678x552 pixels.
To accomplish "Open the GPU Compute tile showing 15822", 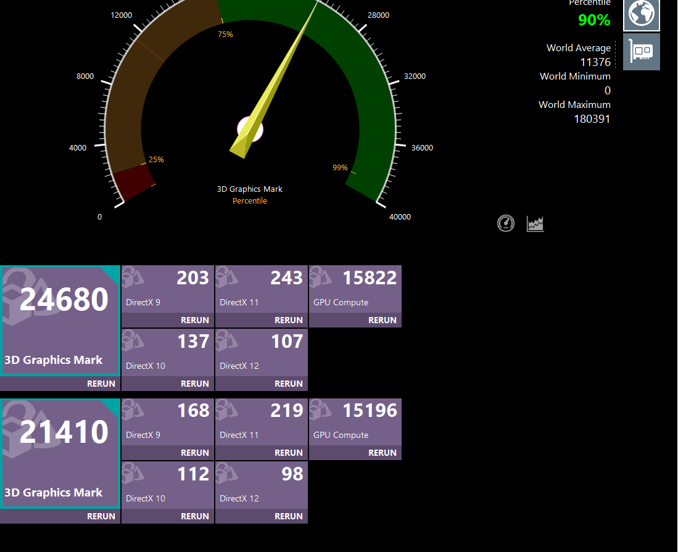I will pyautogui.click(x=355, y=289).
